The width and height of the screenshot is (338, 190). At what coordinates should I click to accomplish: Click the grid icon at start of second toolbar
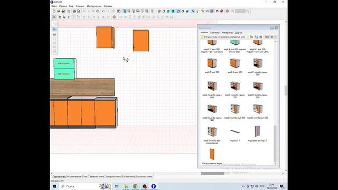[54, 17]
